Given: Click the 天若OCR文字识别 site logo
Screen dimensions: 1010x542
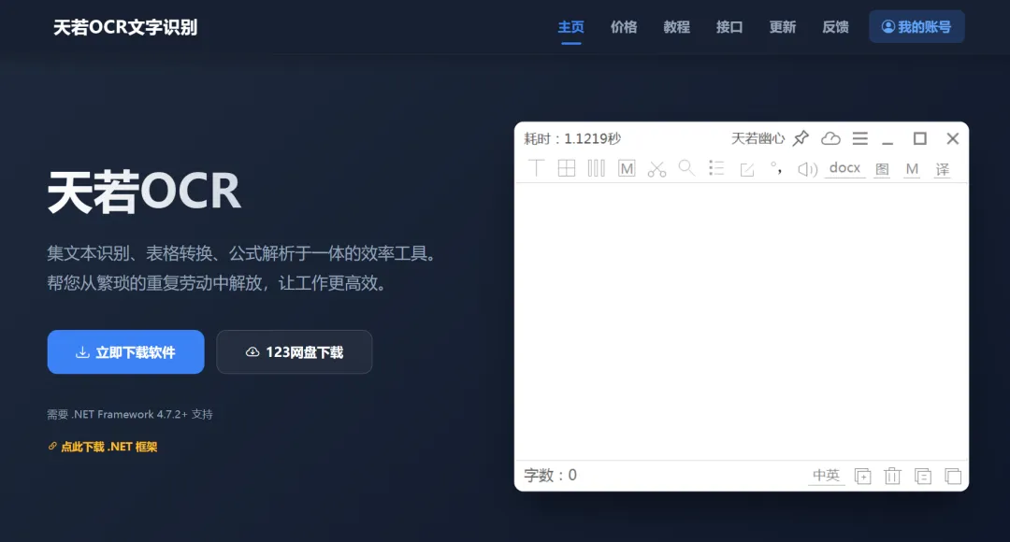Looking at the screenshot, I should coord(125,27).
